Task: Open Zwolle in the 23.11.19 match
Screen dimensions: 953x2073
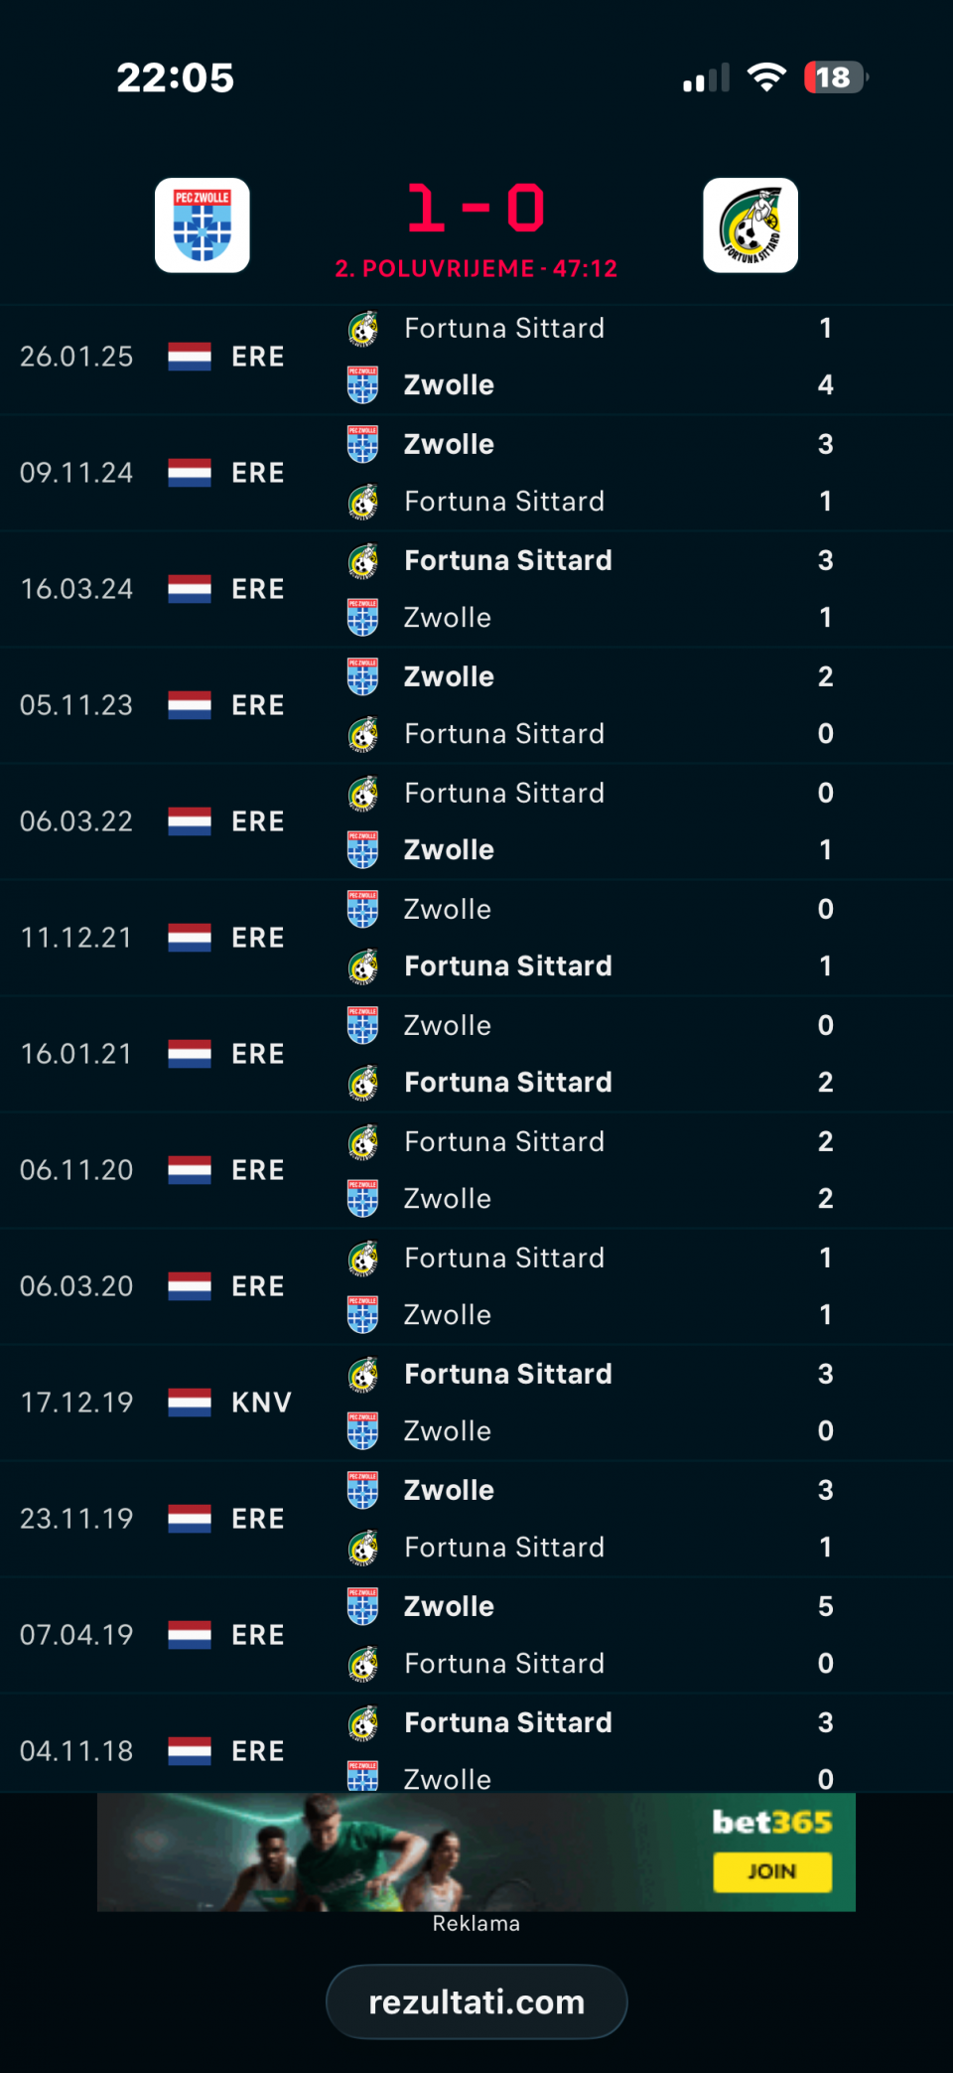Action: [x=449, y=1490]
